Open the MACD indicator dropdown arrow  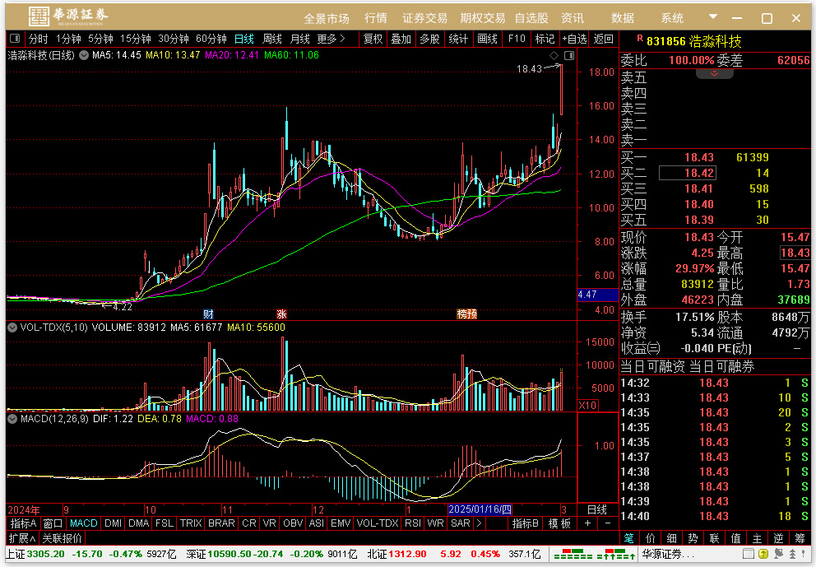(x=12, y=419)
